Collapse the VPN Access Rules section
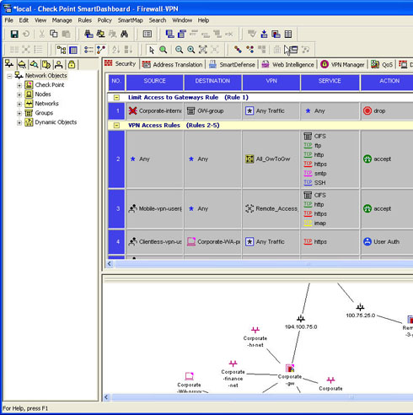This screenshot has width=413, height=415. click(116, 126)
